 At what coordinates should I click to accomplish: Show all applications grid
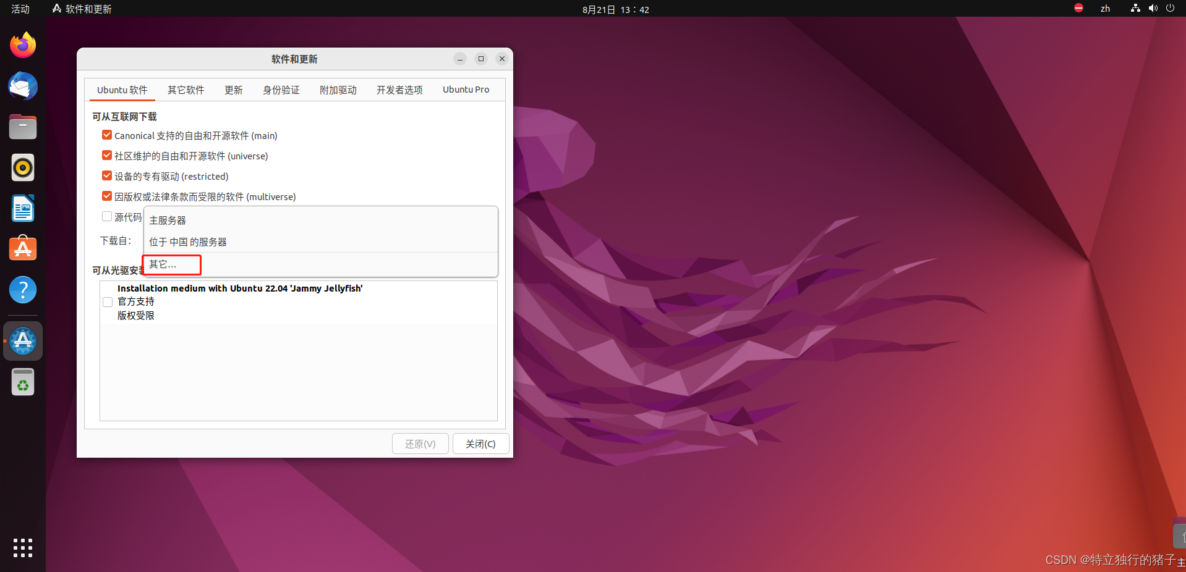pos(23,548)
